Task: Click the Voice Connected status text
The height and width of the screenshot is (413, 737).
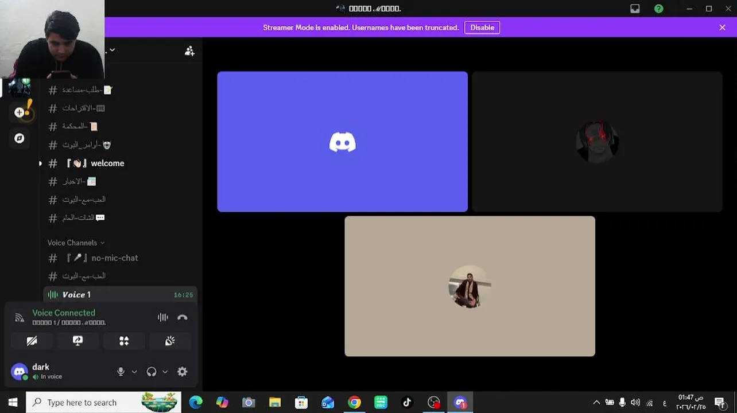Action: [64, 313]
